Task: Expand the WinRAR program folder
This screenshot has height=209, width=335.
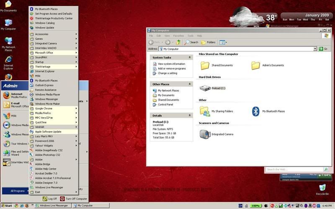Action: (x=54, y=127)
